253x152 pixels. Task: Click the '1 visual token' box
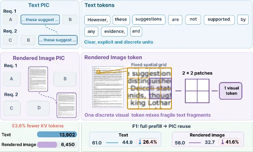[230, 91]
